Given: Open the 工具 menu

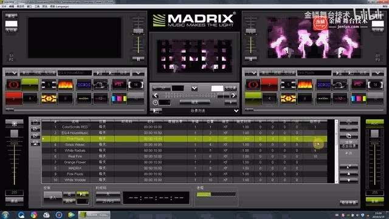Looking at the screenshot, I should click(x=37, y=7).
